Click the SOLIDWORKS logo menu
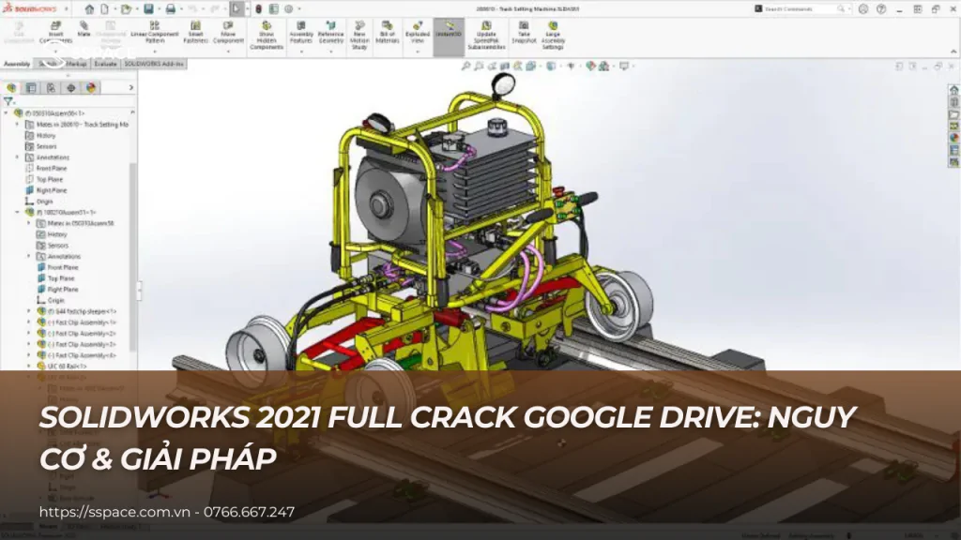Viewport: 961px width, 540px height. coord(30,9)
